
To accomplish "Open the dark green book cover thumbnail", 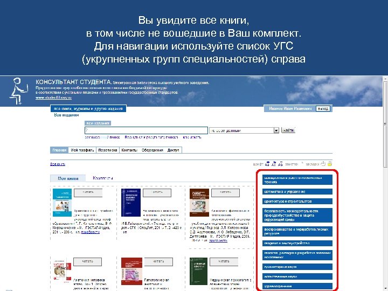I will (198, 271).
